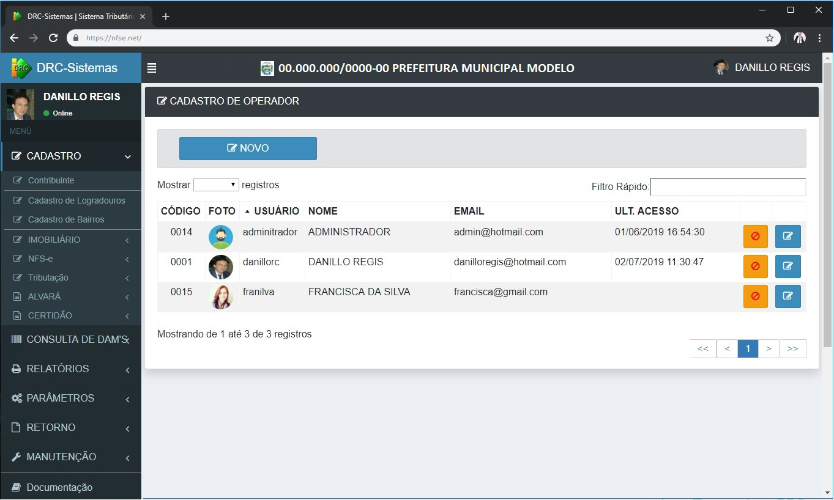Block the danillorc operator with orange button
The width and height of the screenshot is (834, 500).
pos(755,267)
